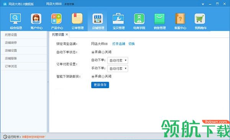Click the running time clock icon

click(5, 137)
